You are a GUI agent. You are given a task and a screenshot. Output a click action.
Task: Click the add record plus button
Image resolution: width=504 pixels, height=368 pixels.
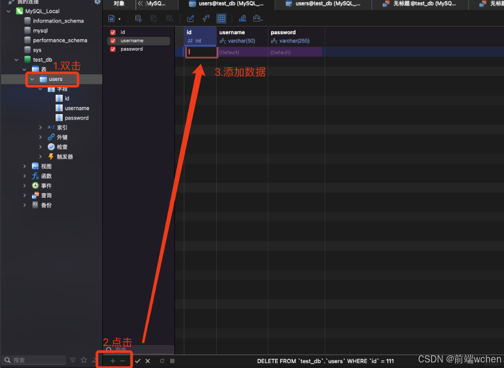[x=112, y=361]
